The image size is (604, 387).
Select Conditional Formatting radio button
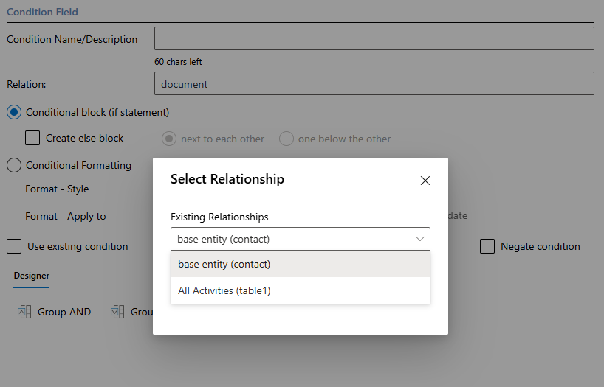coord(14,165)
